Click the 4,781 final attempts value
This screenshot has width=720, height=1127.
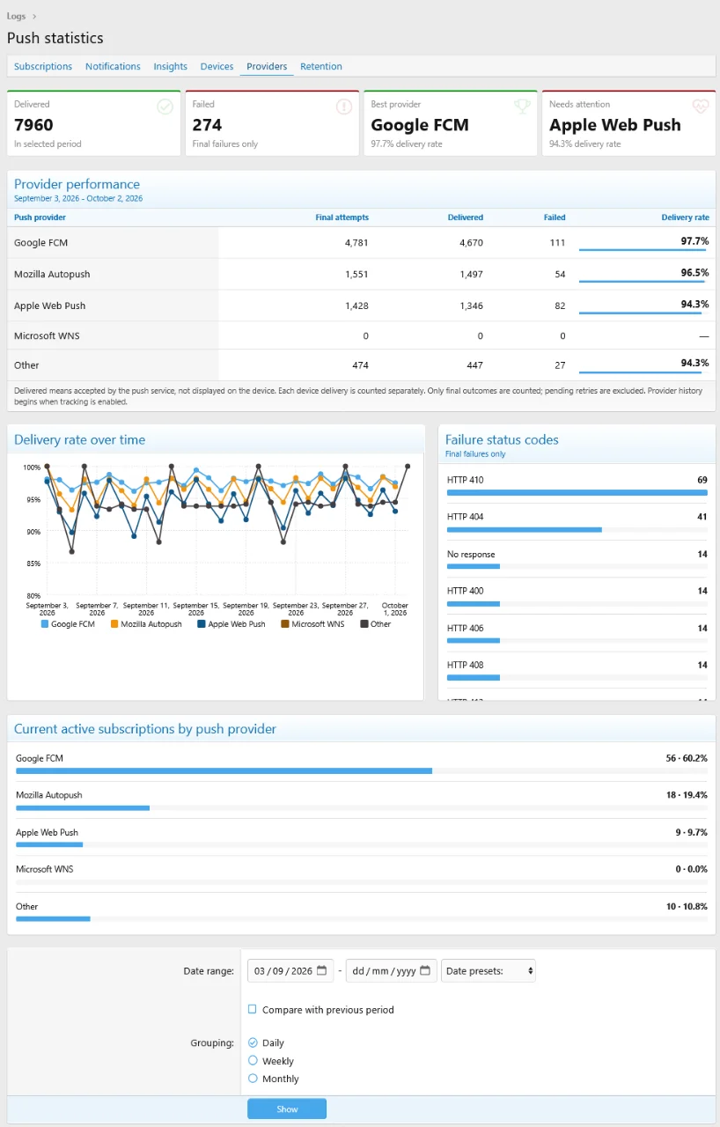(356, 242)
